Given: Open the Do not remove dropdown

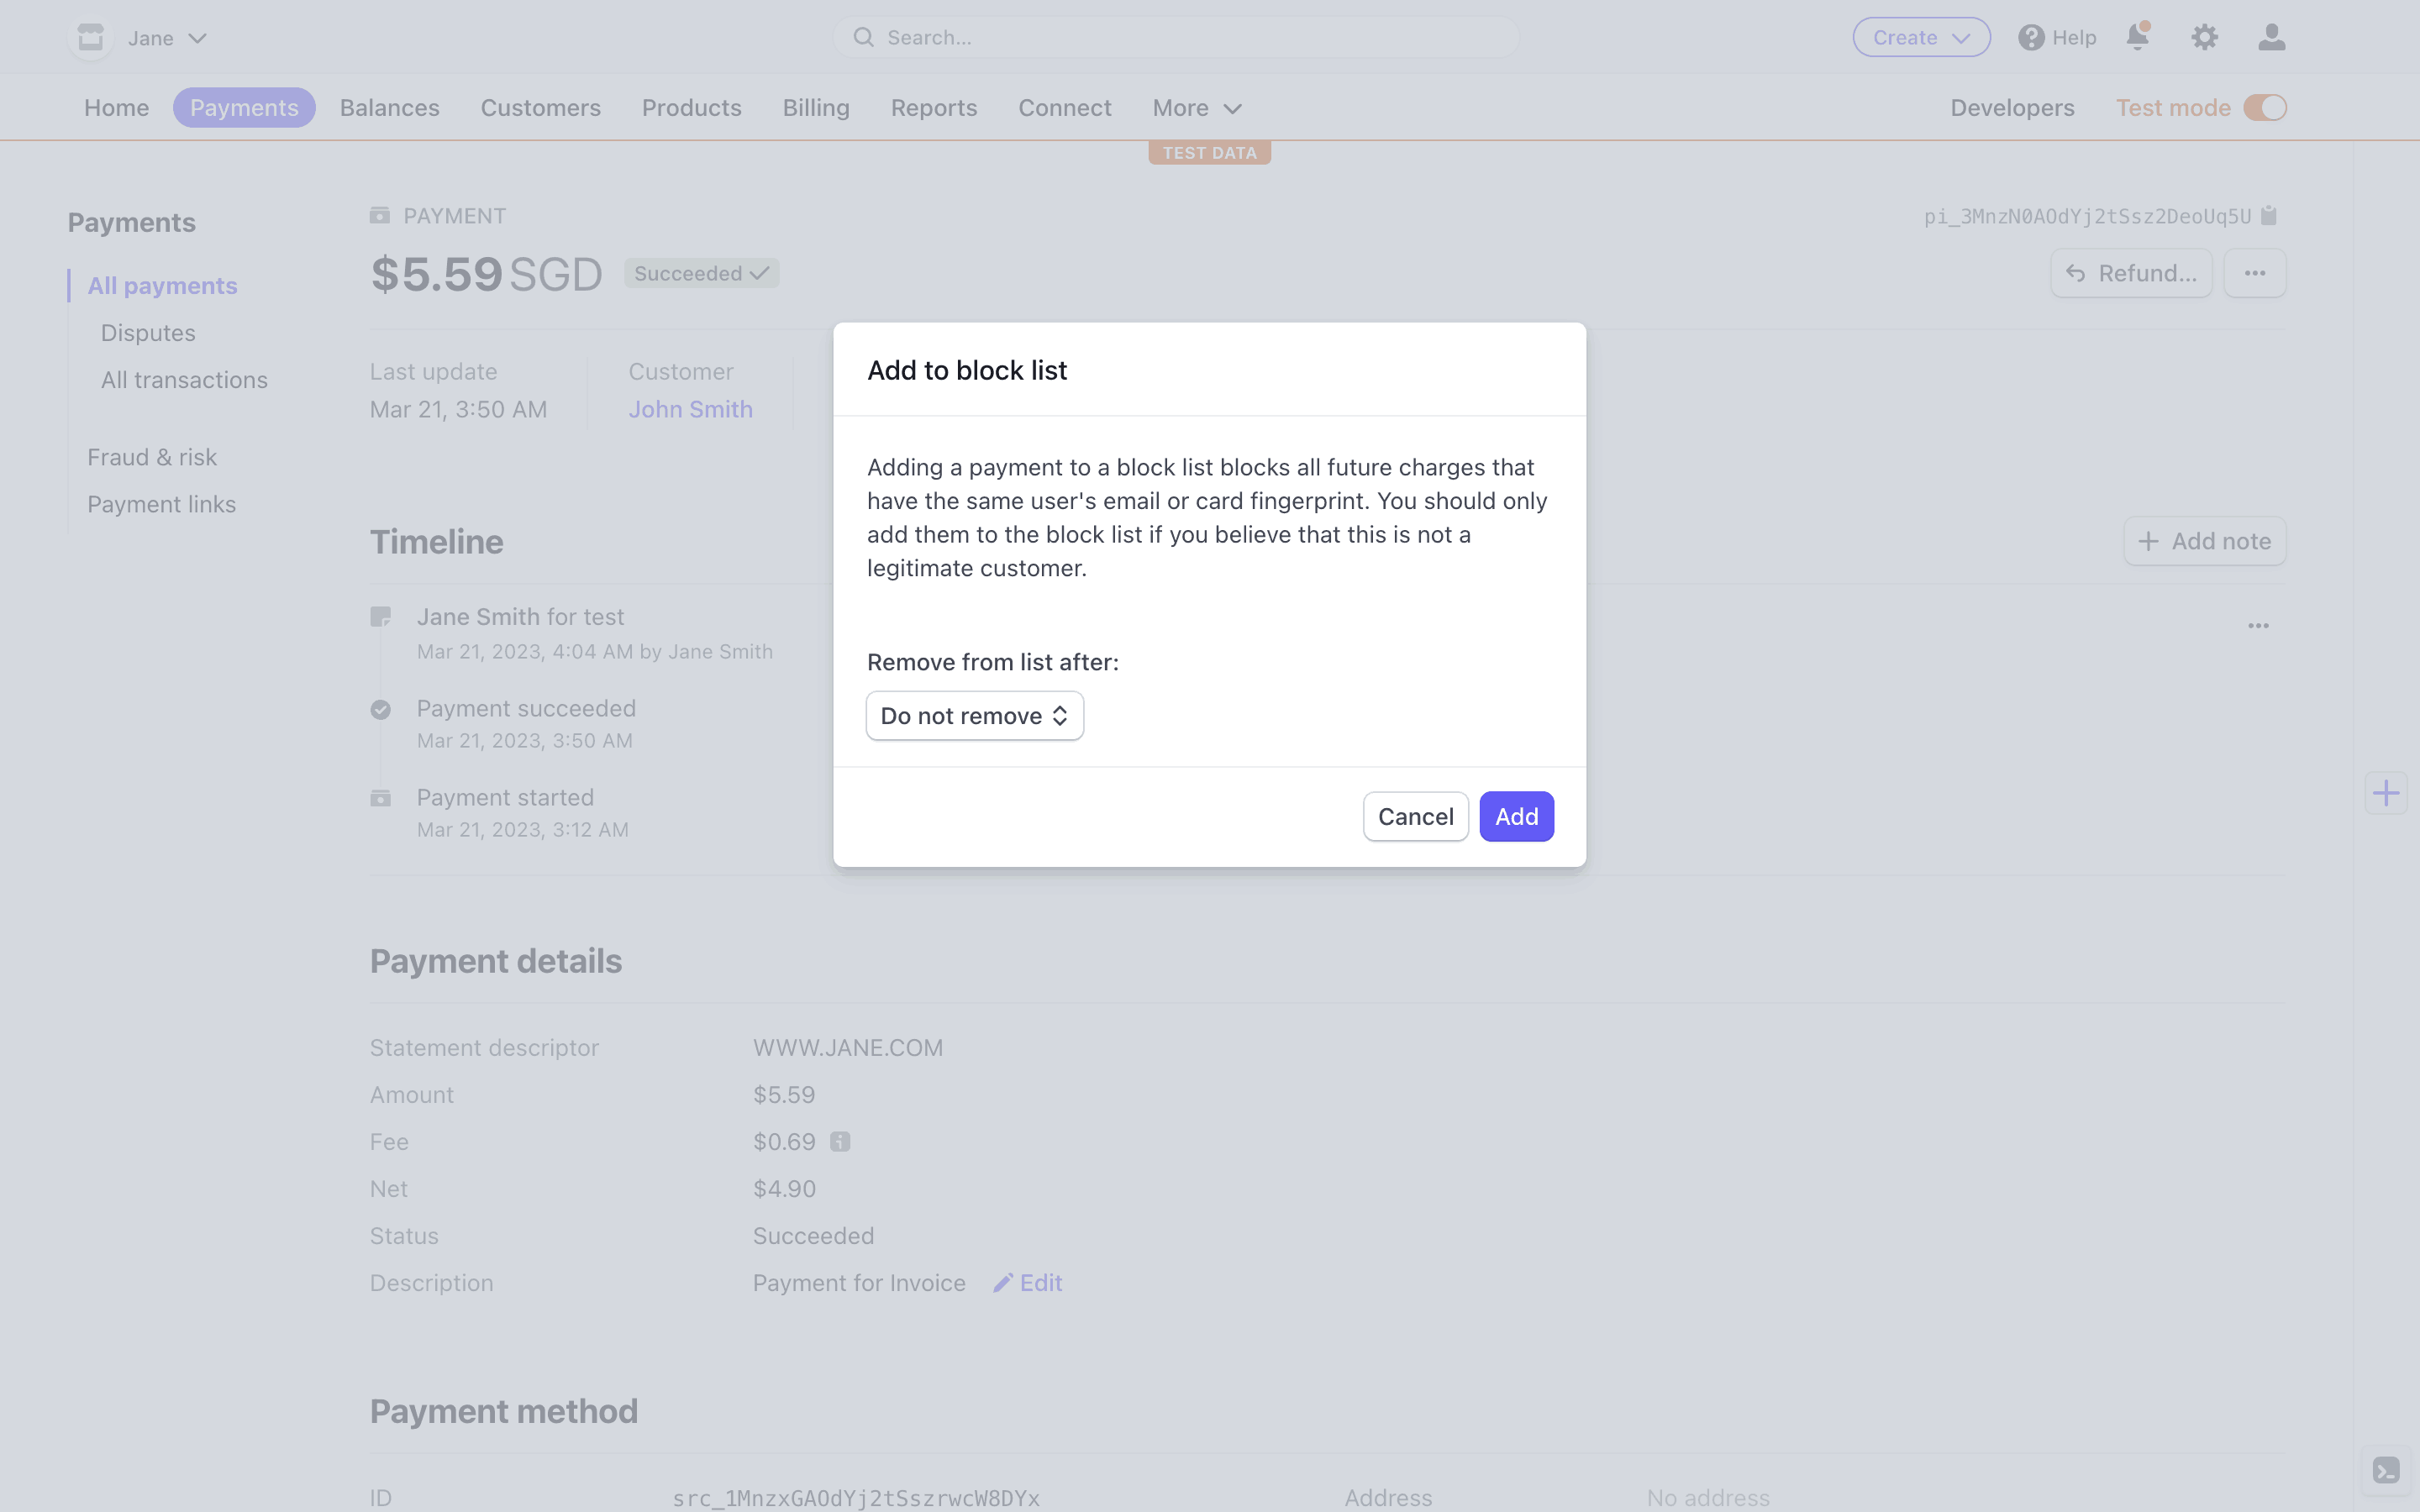Looking at the screenshot, I should pyautogui.click(x=974, y=716).
